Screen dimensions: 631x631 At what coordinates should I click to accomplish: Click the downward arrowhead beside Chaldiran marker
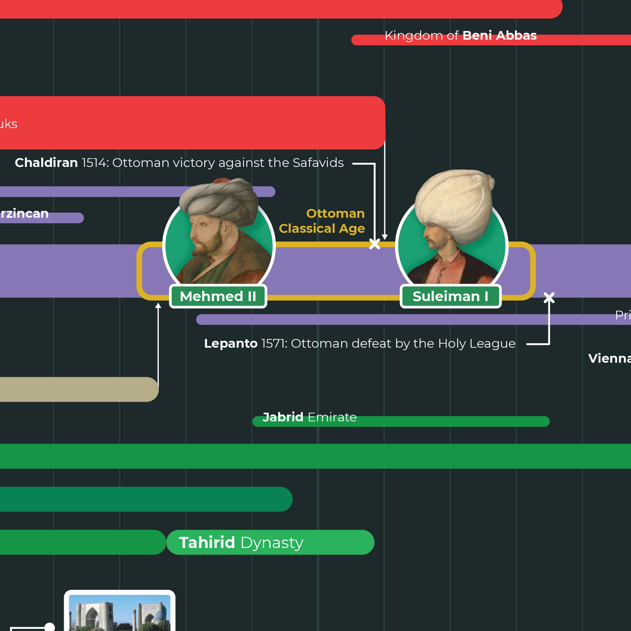385,237
